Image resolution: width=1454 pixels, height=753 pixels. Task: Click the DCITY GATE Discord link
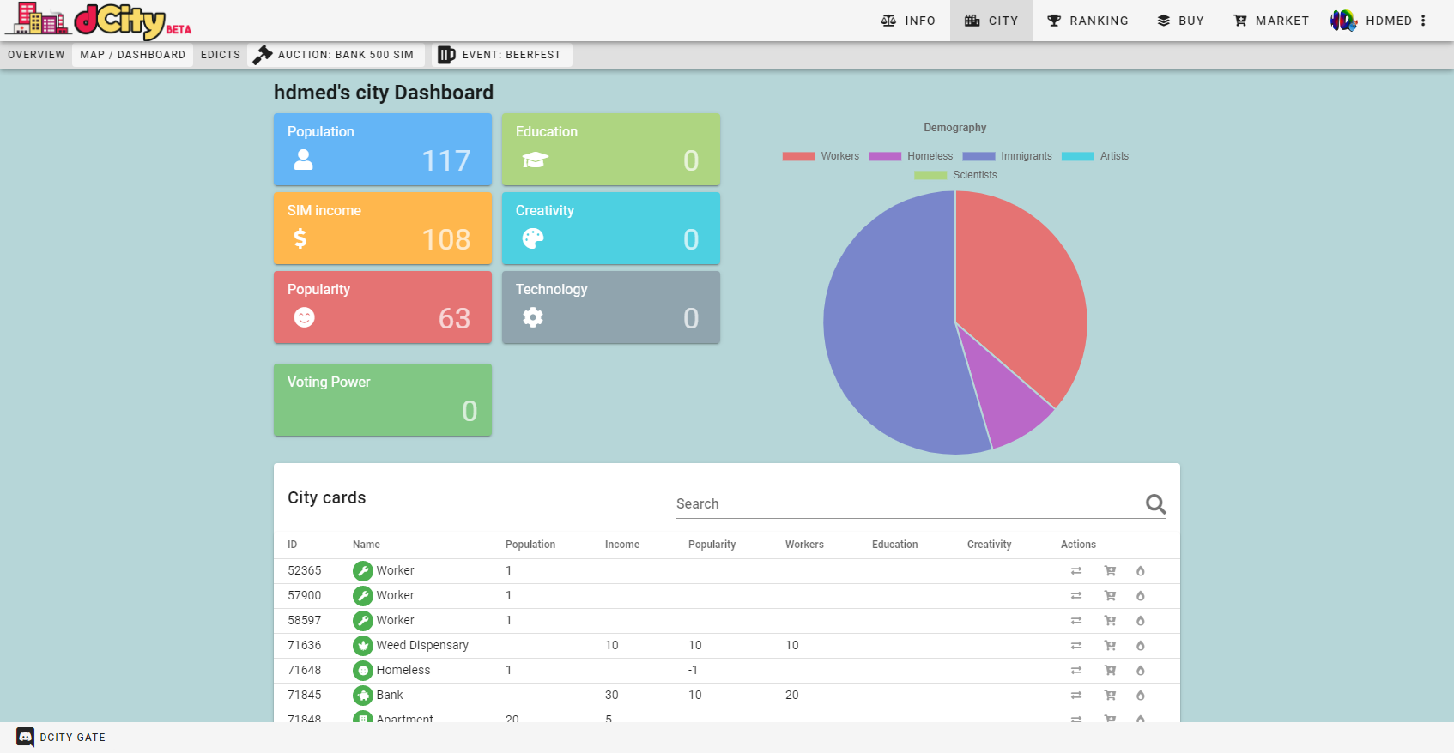(62, 737)
